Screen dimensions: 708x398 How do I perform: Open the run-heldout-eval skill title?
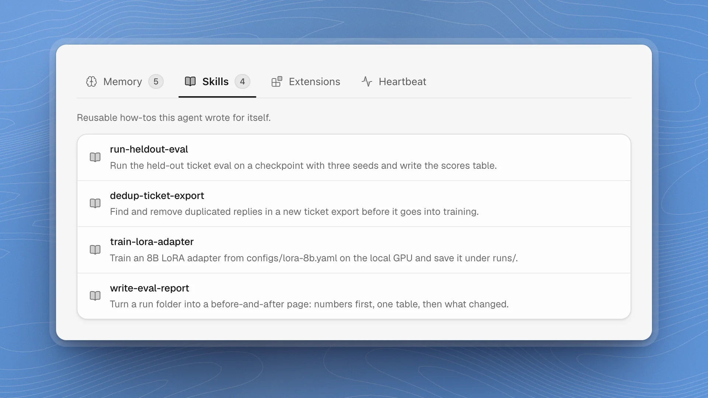point(149,149)
